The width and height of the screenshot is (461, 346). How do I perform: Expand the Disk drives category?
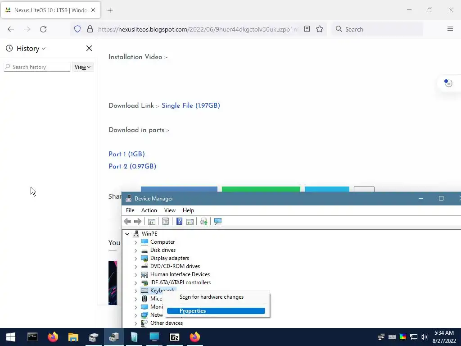[x=136, y=250]
